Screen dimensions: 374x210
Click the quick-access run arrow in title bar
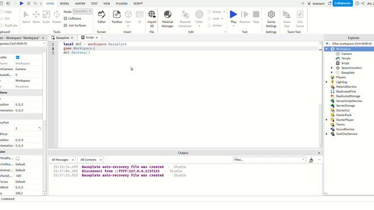coord(22,3)
